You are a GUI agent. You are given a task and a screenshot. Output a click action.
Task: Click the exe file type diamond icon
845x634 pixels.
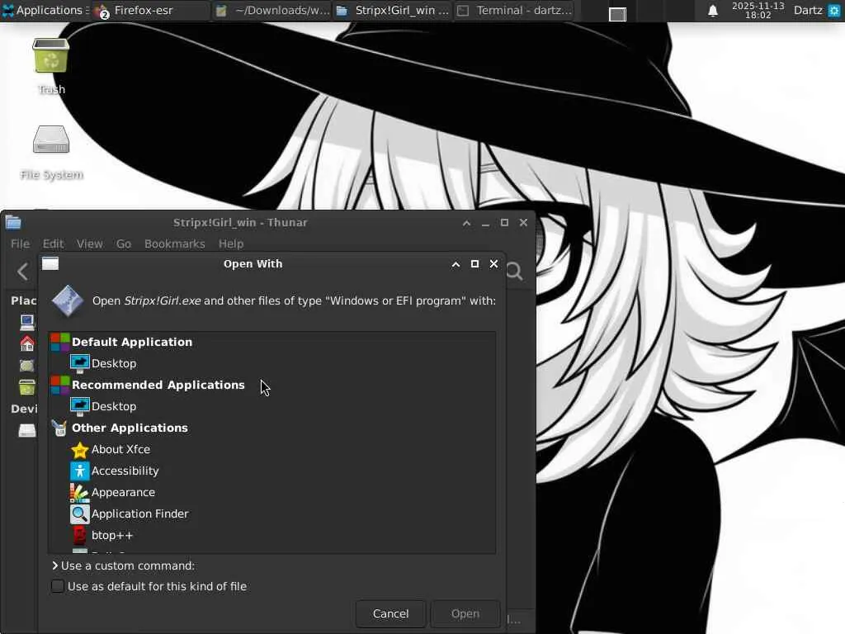68,300
